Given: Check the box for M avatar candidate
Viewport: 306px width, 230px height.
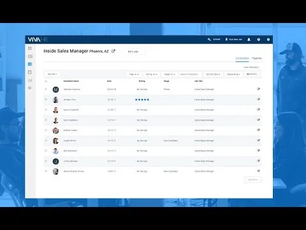Looking at the screenshot, I should pos(46,89).
